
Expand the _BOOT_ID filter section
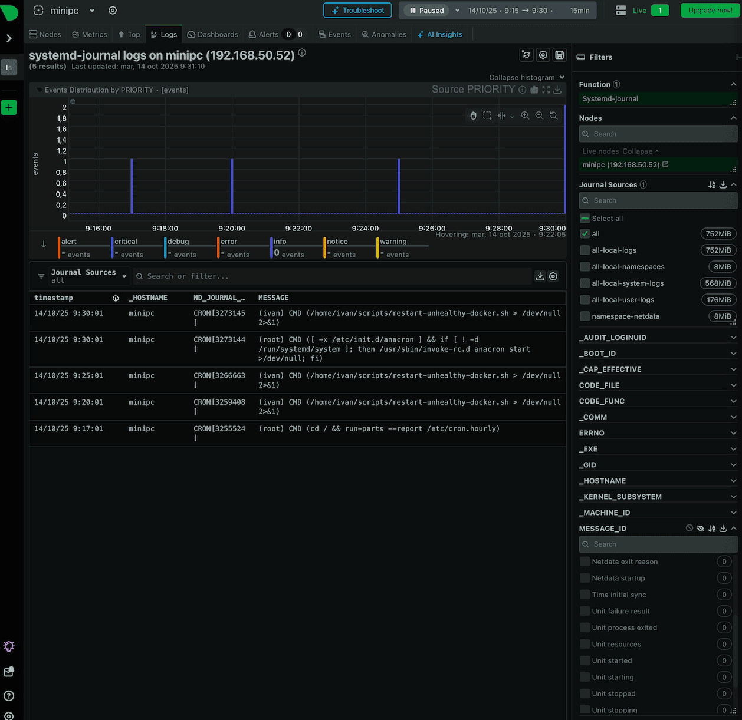(x=733, y=354)
